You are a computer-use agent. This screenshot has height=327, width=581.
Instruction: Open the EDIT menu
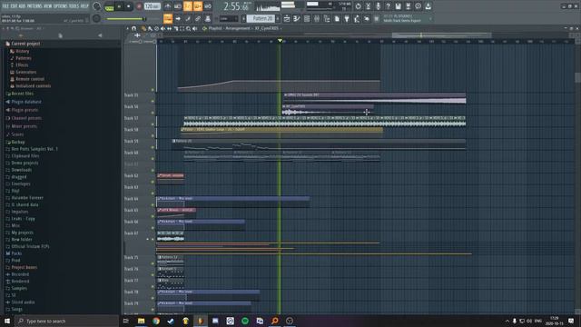click(14, 6)
